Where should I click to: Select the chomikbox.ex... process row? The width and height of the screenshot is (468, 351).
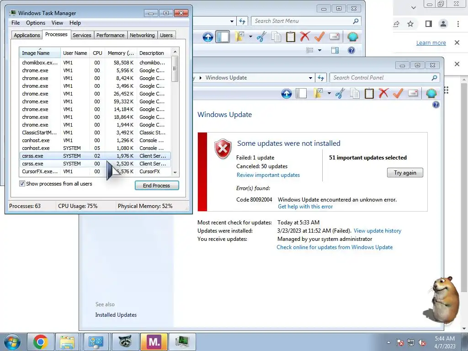pyautogui.click(x=96, y=63)
